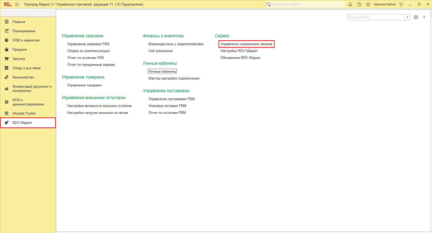Open the Склад и доставка section
This screenshot has height=233, width=432.
28,68
